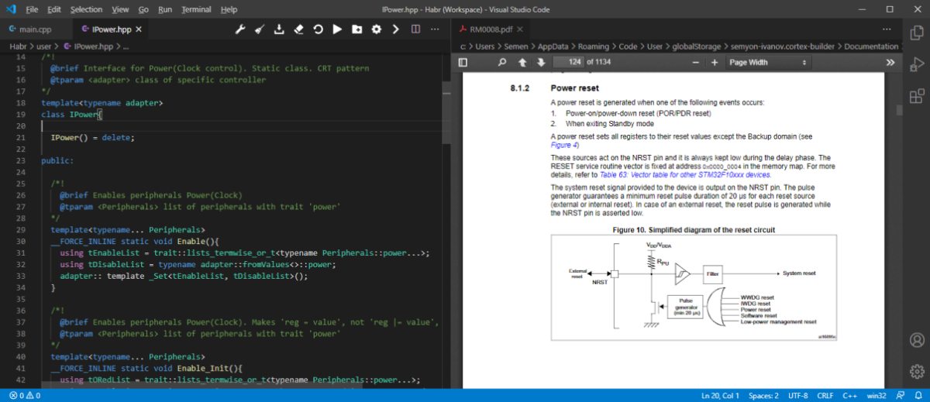Image resolution: width=930 pixels, height=402 pixels.
Task: Select encoding via UTF-8 status item
Action: click(x=798, y=395)
